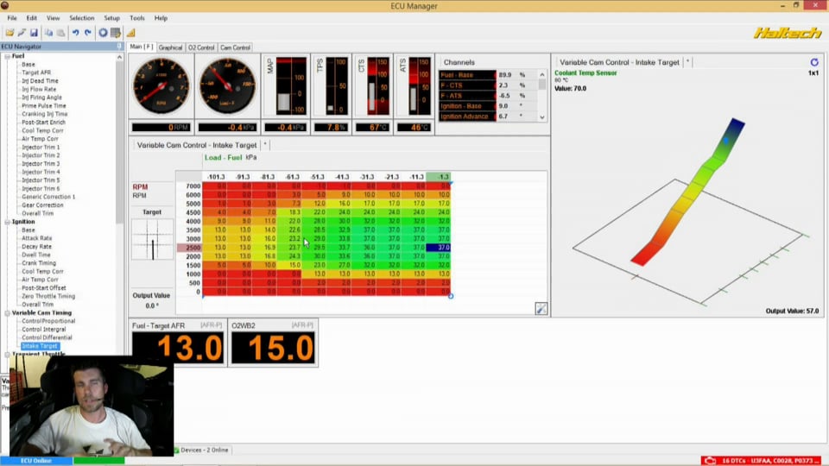Select Zero Throttle Timing tree item
829x466 pixels.
48,296
